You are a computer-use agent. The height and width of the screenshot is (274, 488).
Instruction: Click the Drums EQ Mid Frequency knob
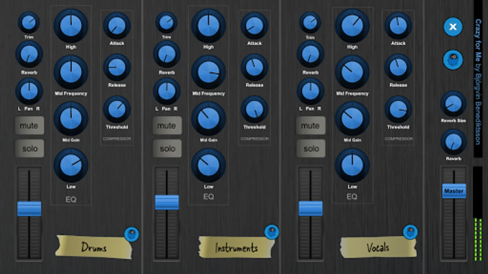point(71,72)
